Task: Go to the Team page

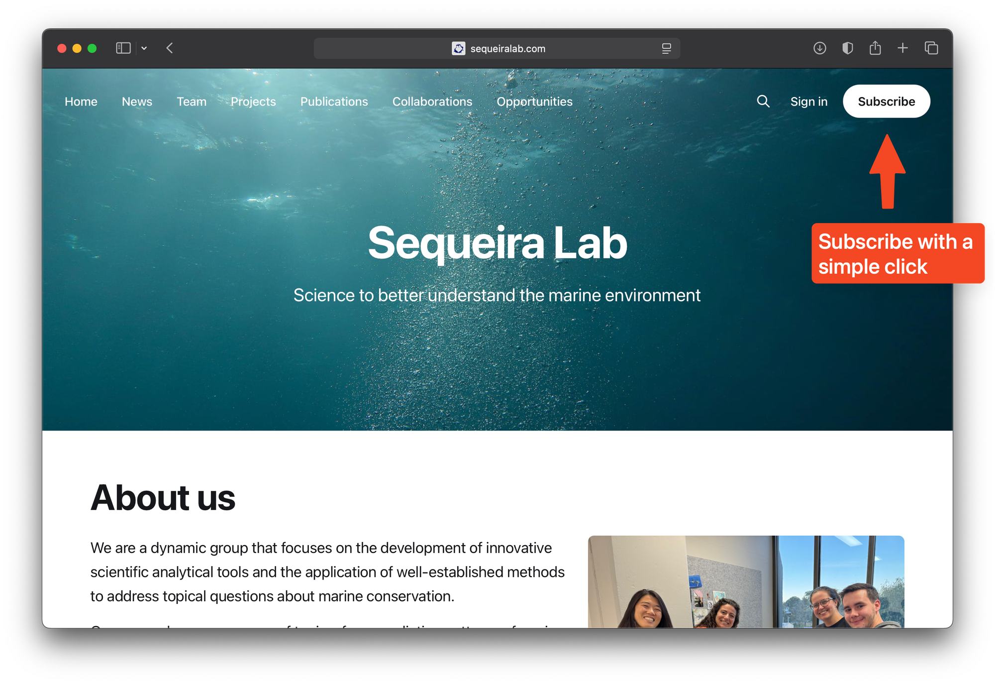Action: [192, 102]
